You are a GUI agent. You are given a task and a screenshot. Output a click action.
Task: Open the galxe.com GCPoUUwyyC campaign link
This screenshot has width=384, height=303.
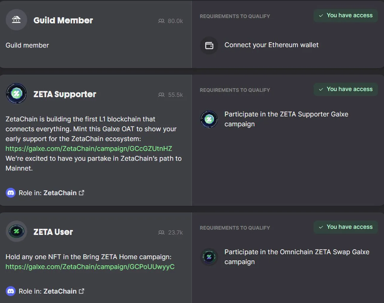point(90,267)
